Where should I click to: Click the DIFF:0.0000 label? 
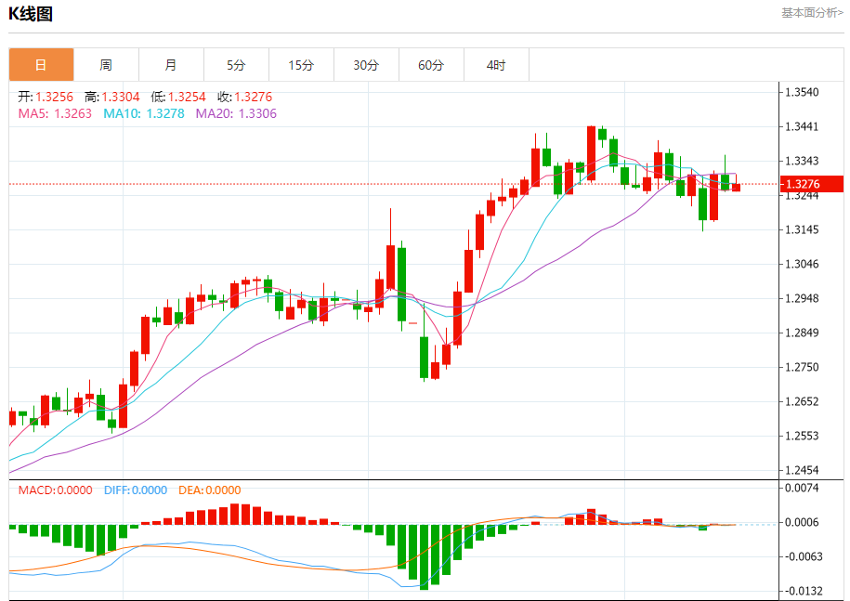click(x=136, y=490)
